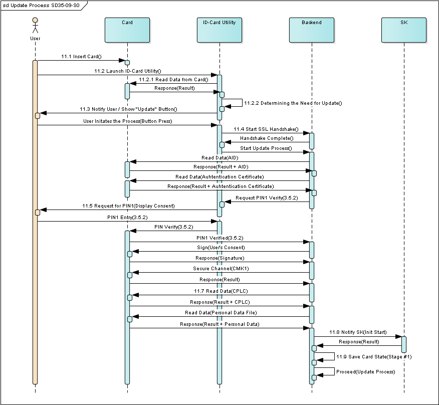Screen dimensions: 439x405
Task: Select the ID-Card Utility lifeline box
Action: [220, 30]
